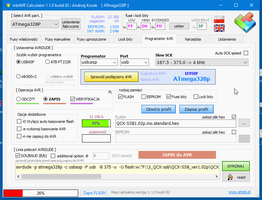Switch to Fusy właściwości tab
Image resolution: width=262 pixels, height=200 pixels.
(x=24, y=39)
